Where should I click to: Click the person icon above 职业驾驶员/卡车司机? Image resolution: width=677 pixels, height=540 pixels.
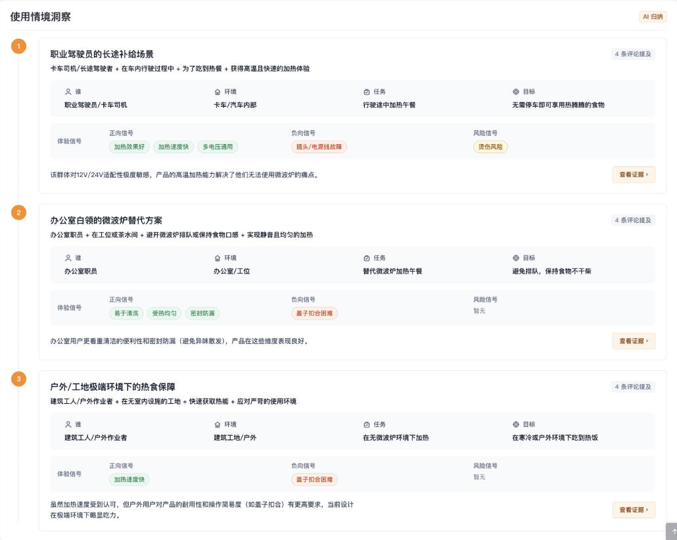[x=68, y=91]
